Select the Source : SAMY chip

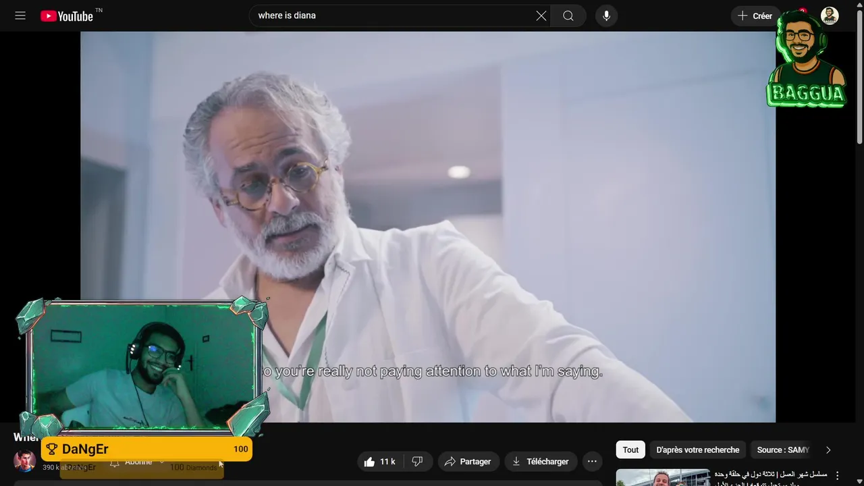coord(782,450)
